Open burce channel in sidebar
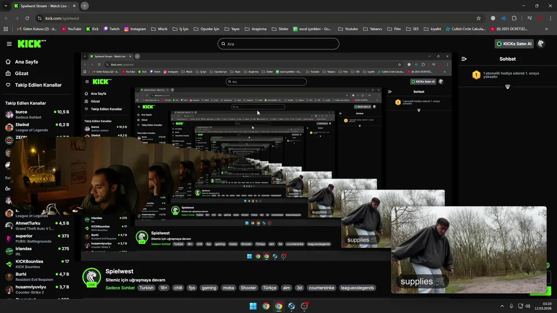557x313 pixels. click(x=37, y=114)
